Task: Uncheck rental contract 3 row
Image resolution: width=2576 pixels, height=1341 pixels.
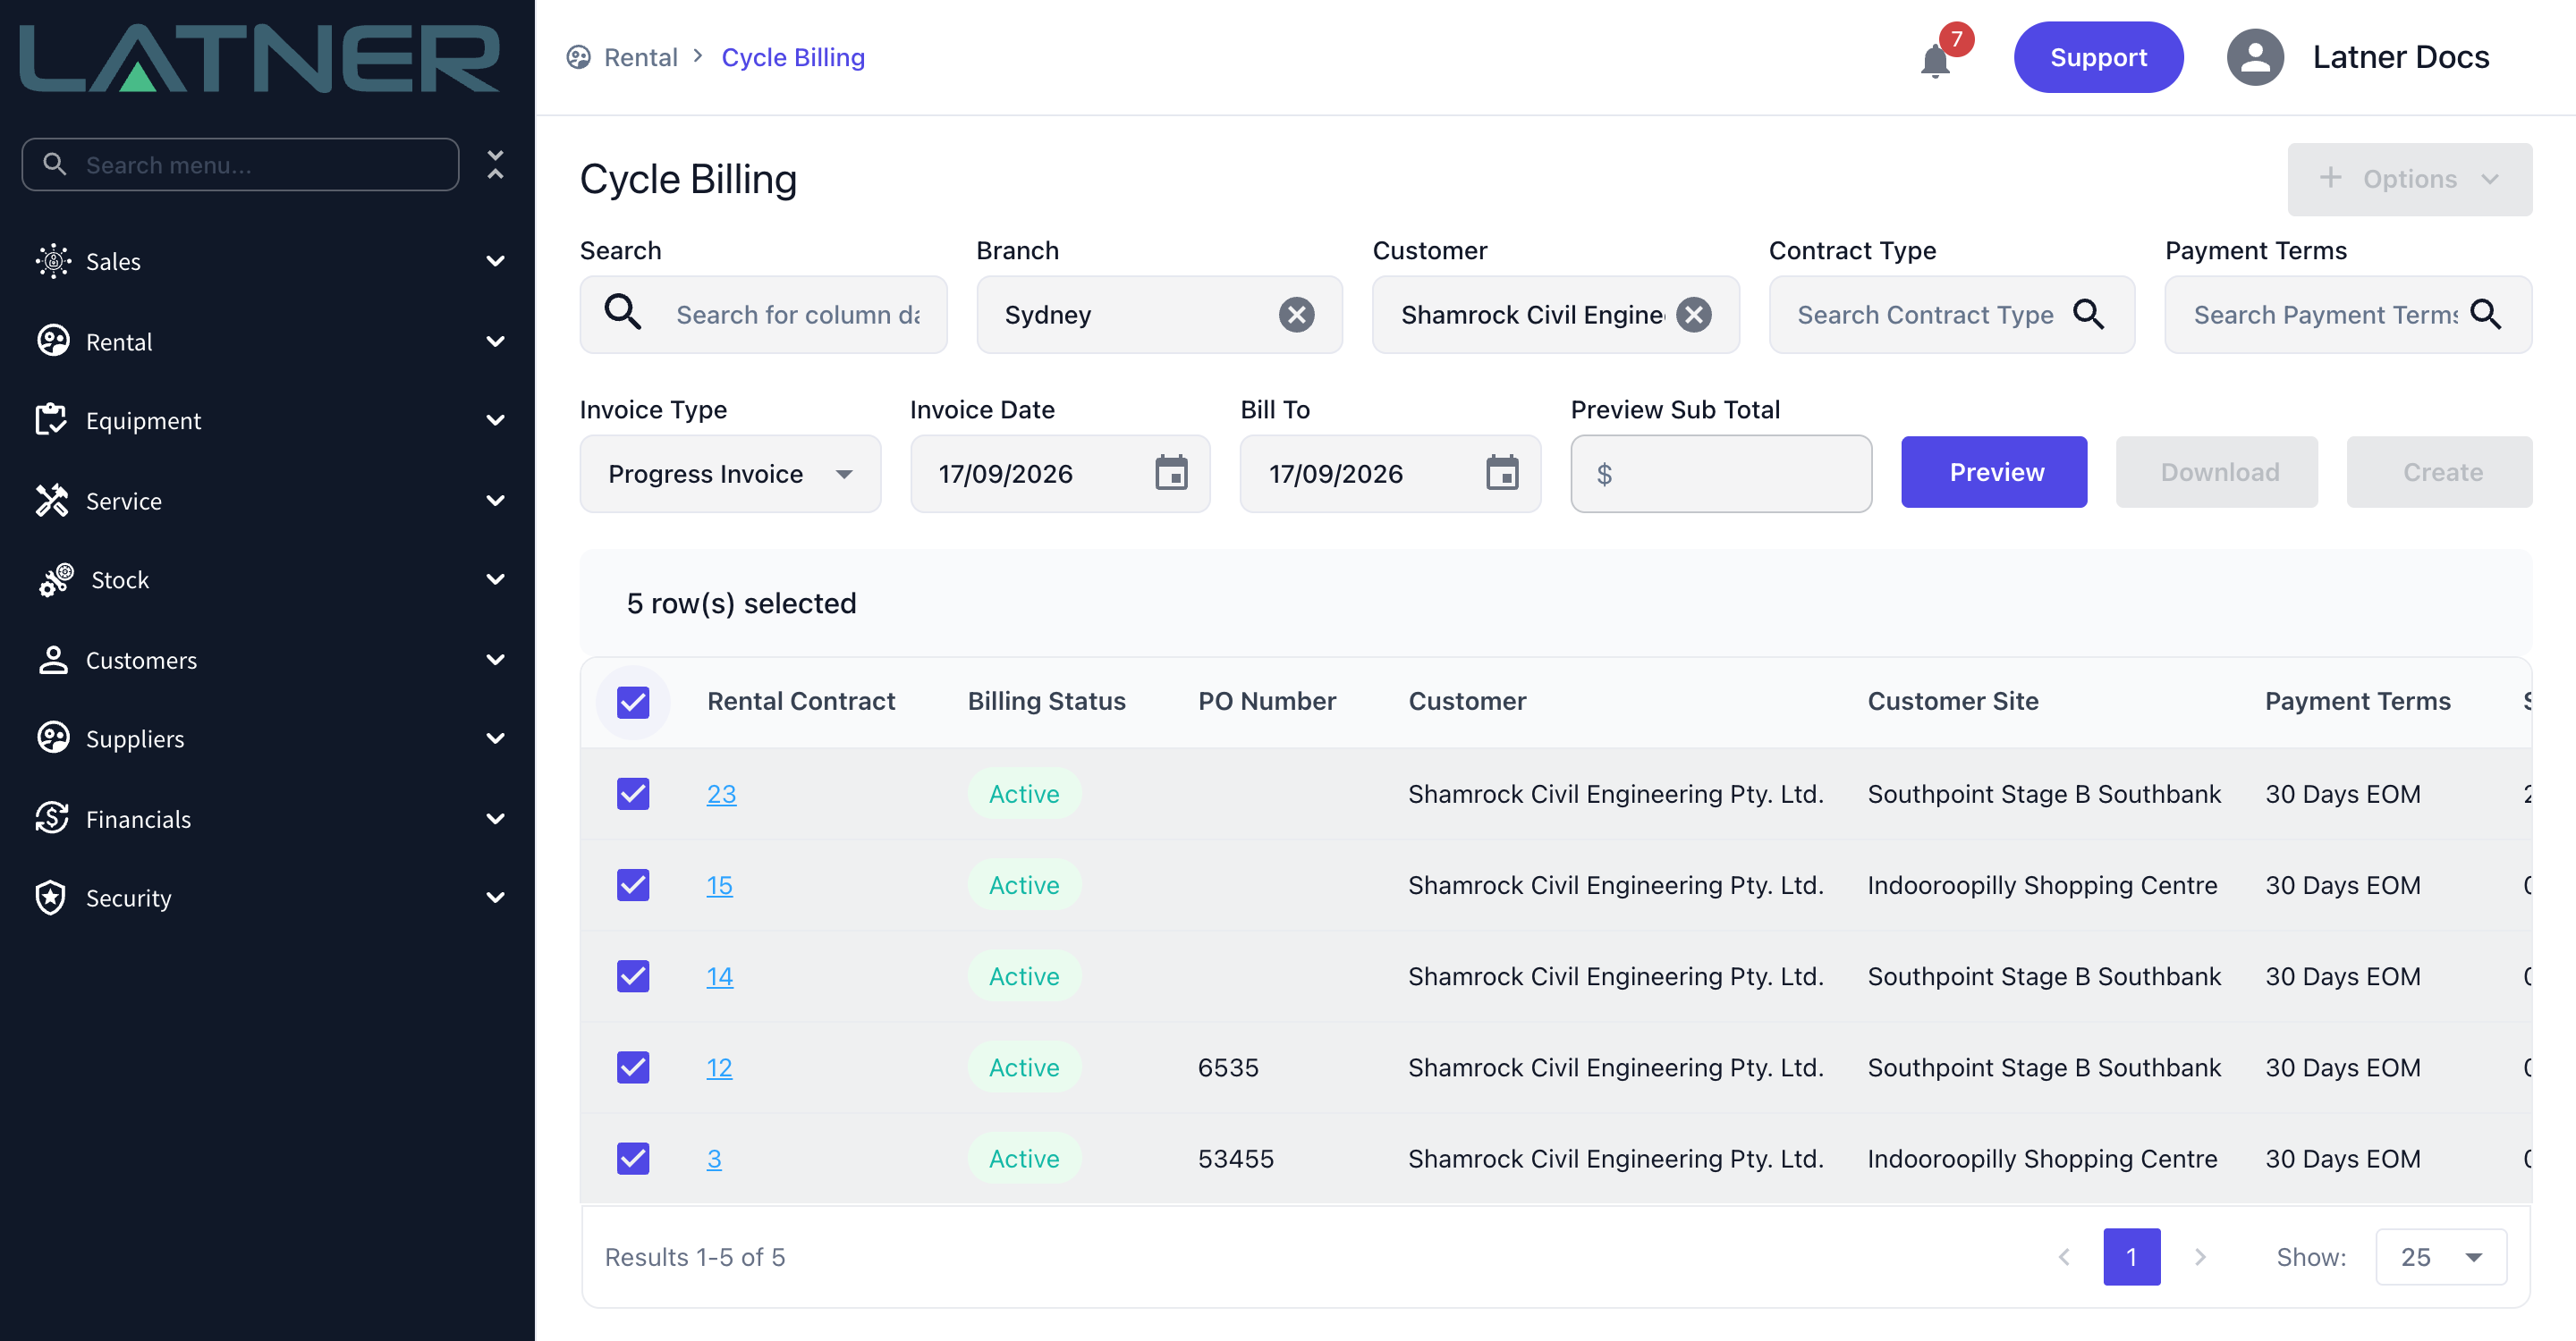Action: coord(633,1158)
